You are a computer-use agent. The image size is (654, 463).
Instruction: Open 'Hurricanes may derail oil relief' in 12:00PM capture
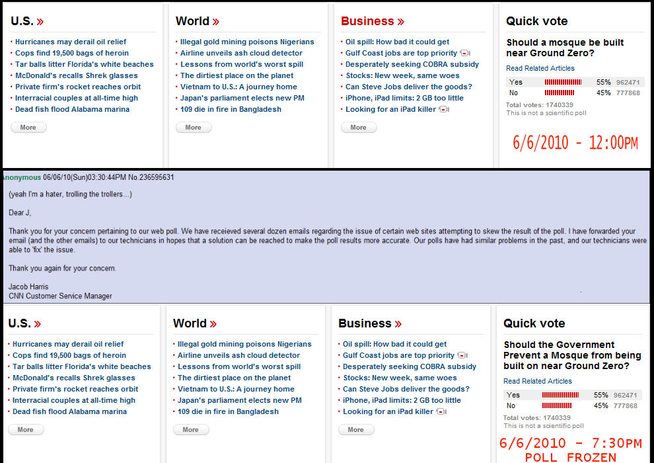click(x=71, y=42)
